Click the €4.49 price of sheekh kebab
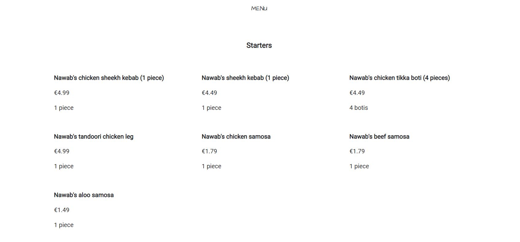Viewport: 520px width, 242px height. point(209,93)
